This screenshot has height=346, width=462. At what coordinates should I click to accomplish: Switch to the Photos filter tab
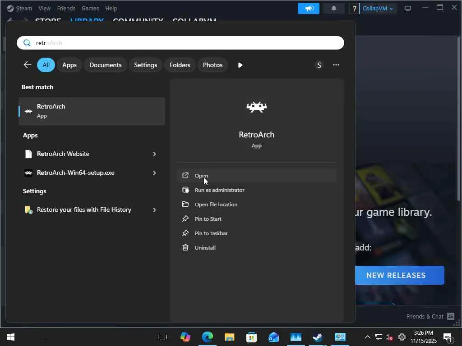point(213,65)
